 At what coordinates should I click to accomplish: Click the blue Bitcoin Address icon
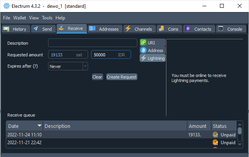click(x=144, y=50)
